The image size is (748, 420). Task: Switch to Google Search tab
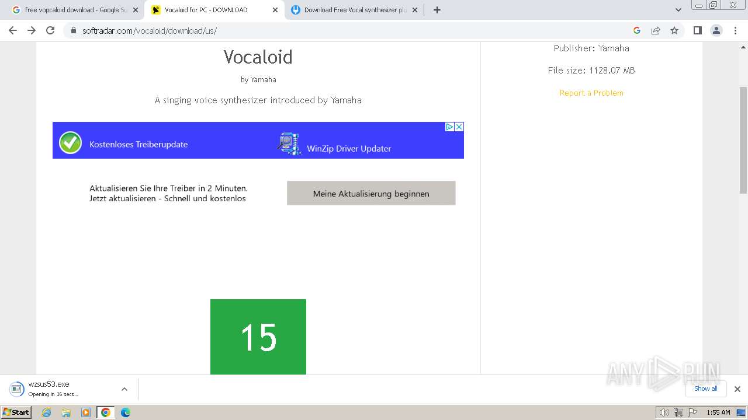75,10
